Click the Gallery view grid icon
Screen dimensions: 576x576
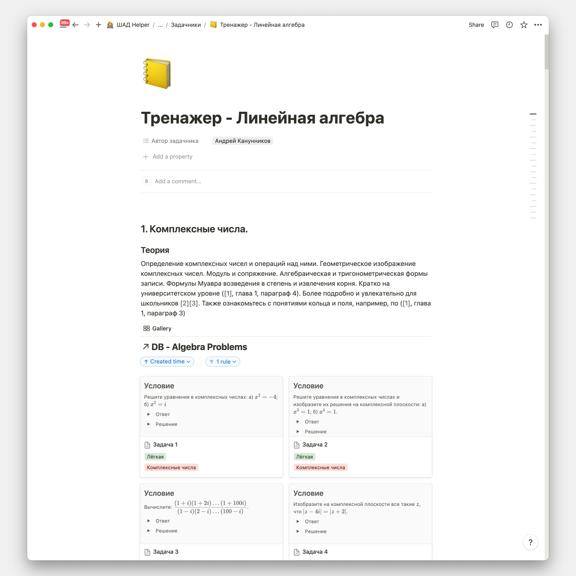click(x=147, y=328)
